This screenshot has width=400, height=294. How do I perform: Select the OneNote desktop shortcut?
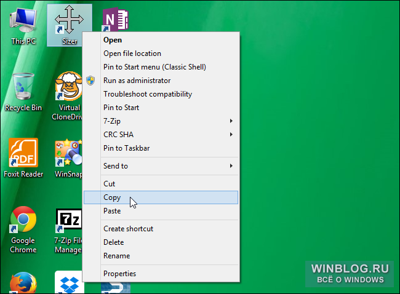115,20
